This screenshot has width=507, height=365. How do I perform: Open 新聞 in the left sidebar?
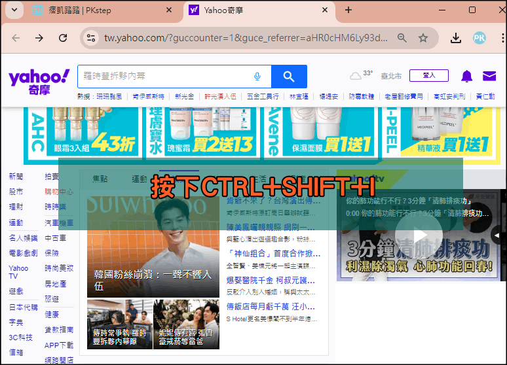point(16,177)
